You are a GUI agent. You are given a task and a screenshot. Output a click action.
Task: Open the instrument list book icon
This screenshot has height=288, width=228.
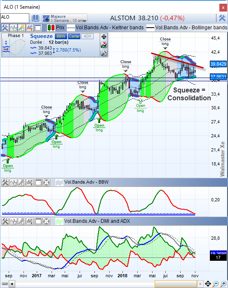35,18
